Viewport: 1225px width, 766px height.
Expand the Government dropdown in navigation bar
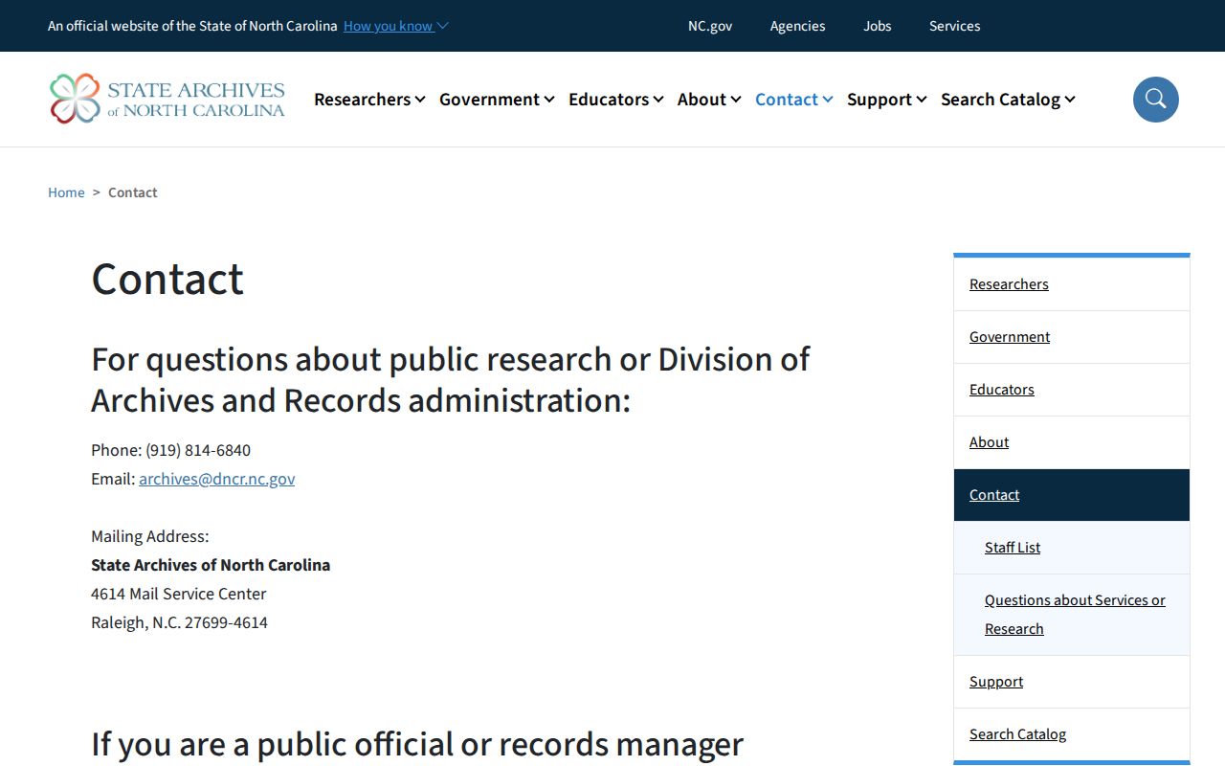[497, 100]
